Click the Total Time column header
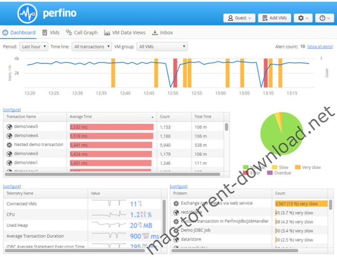337x257 pixels. 207,116
